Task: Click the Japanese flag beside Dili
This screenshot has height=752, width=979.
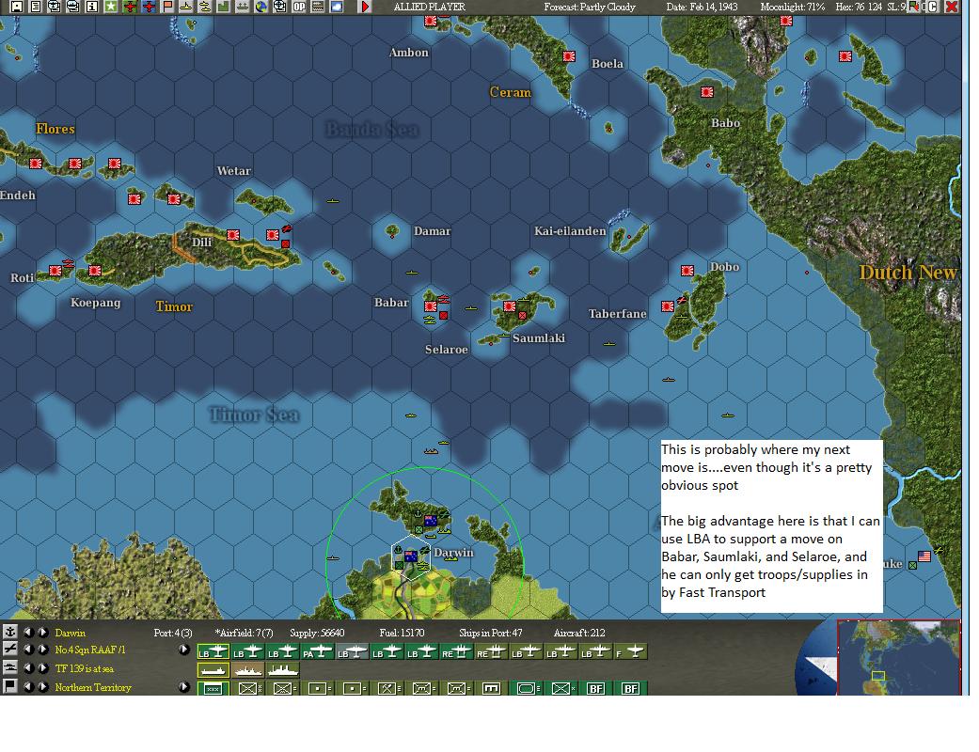Action: (x=233, y=235)
